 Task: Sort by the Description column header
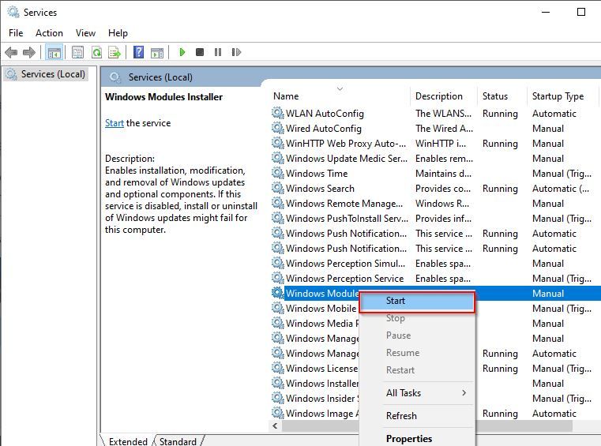pos(444,96)
